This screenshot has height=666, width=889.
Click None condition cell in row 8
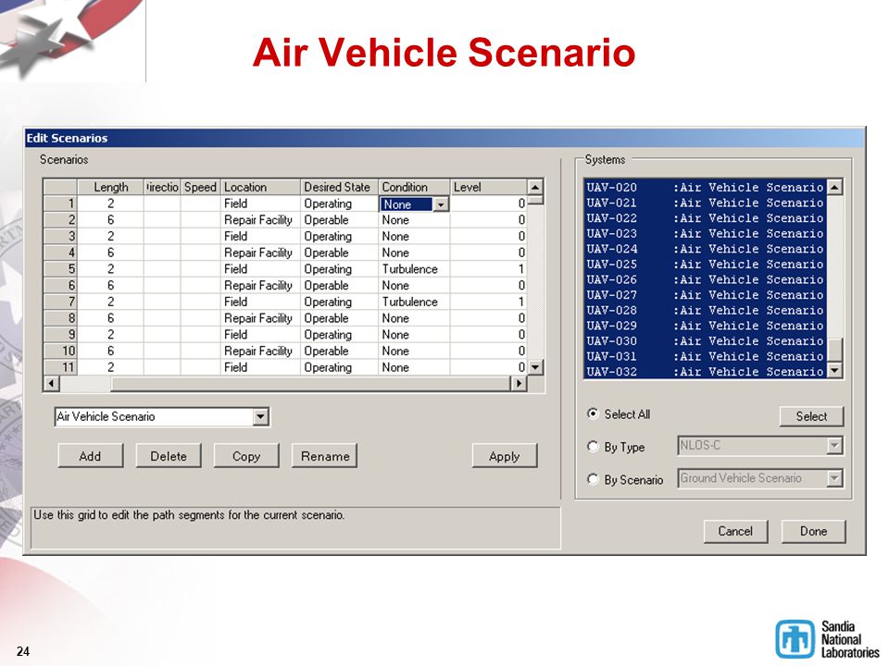(414, 318)
